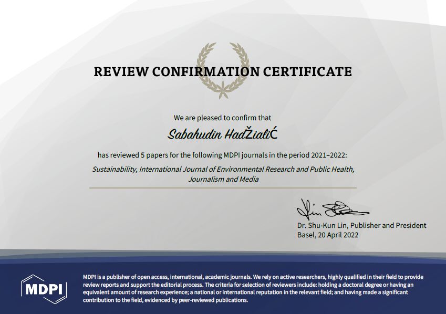Click the reviewer name 'Sabahudin Hadžialić'
The image size is (446, 314).
point(222,134)
